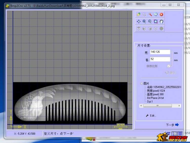Viewport: 190px width, 143px height.
Task: Select the 宽度(pixel):1024 tree entry
Action: coord(156,91)
